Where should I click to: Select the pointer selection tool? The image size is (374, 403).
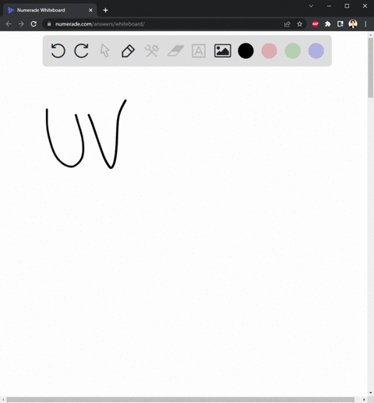pyautogui.click(x=105, y=51)
